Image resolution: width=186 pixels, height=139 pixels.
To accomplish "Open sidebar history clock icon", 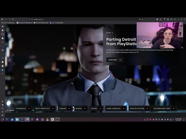I will coord(3,108).
